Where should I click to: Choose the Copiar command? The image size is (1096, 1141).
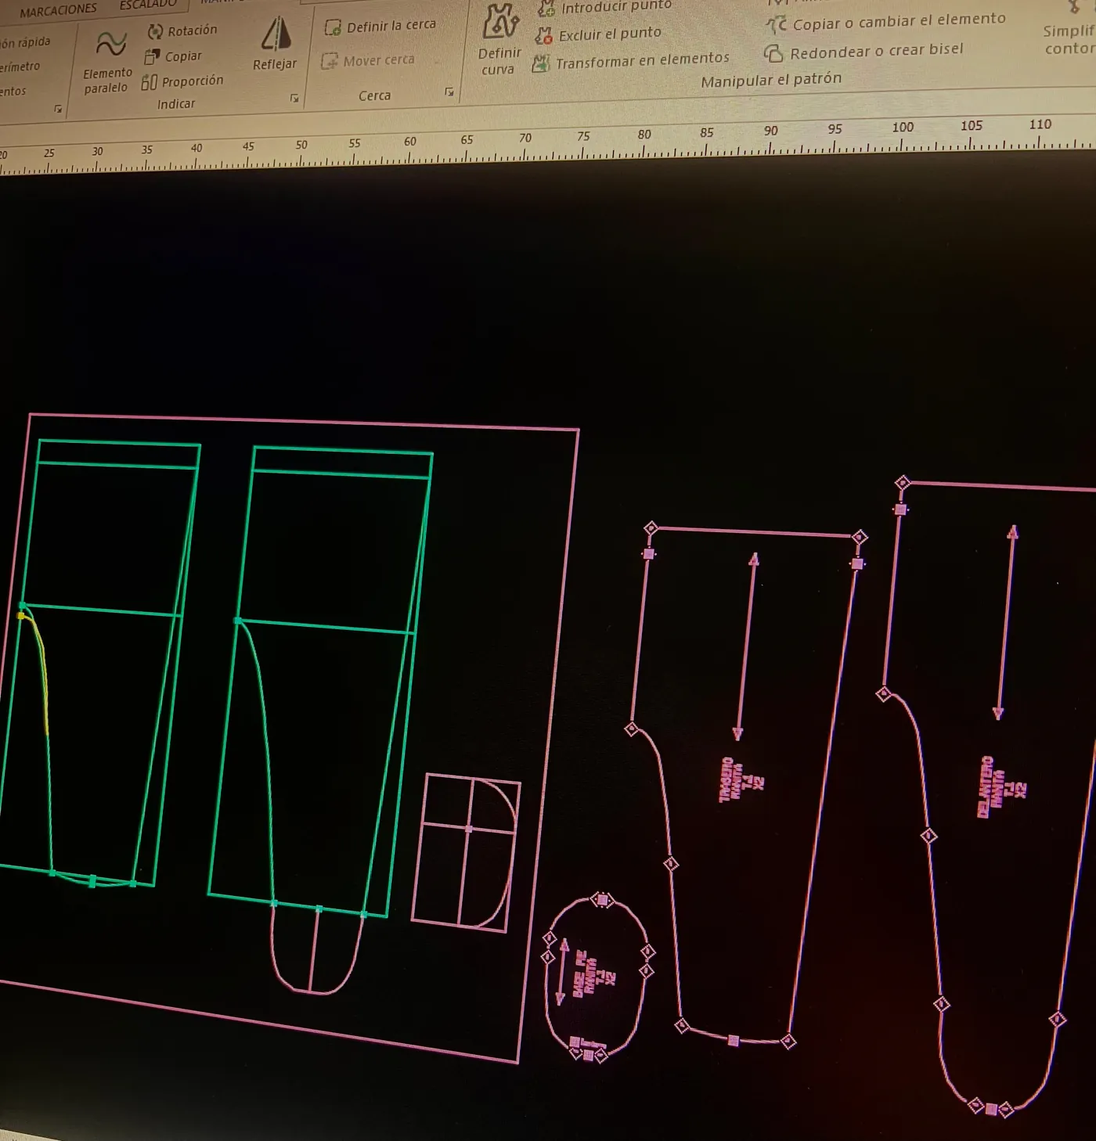tap(173, 56)
